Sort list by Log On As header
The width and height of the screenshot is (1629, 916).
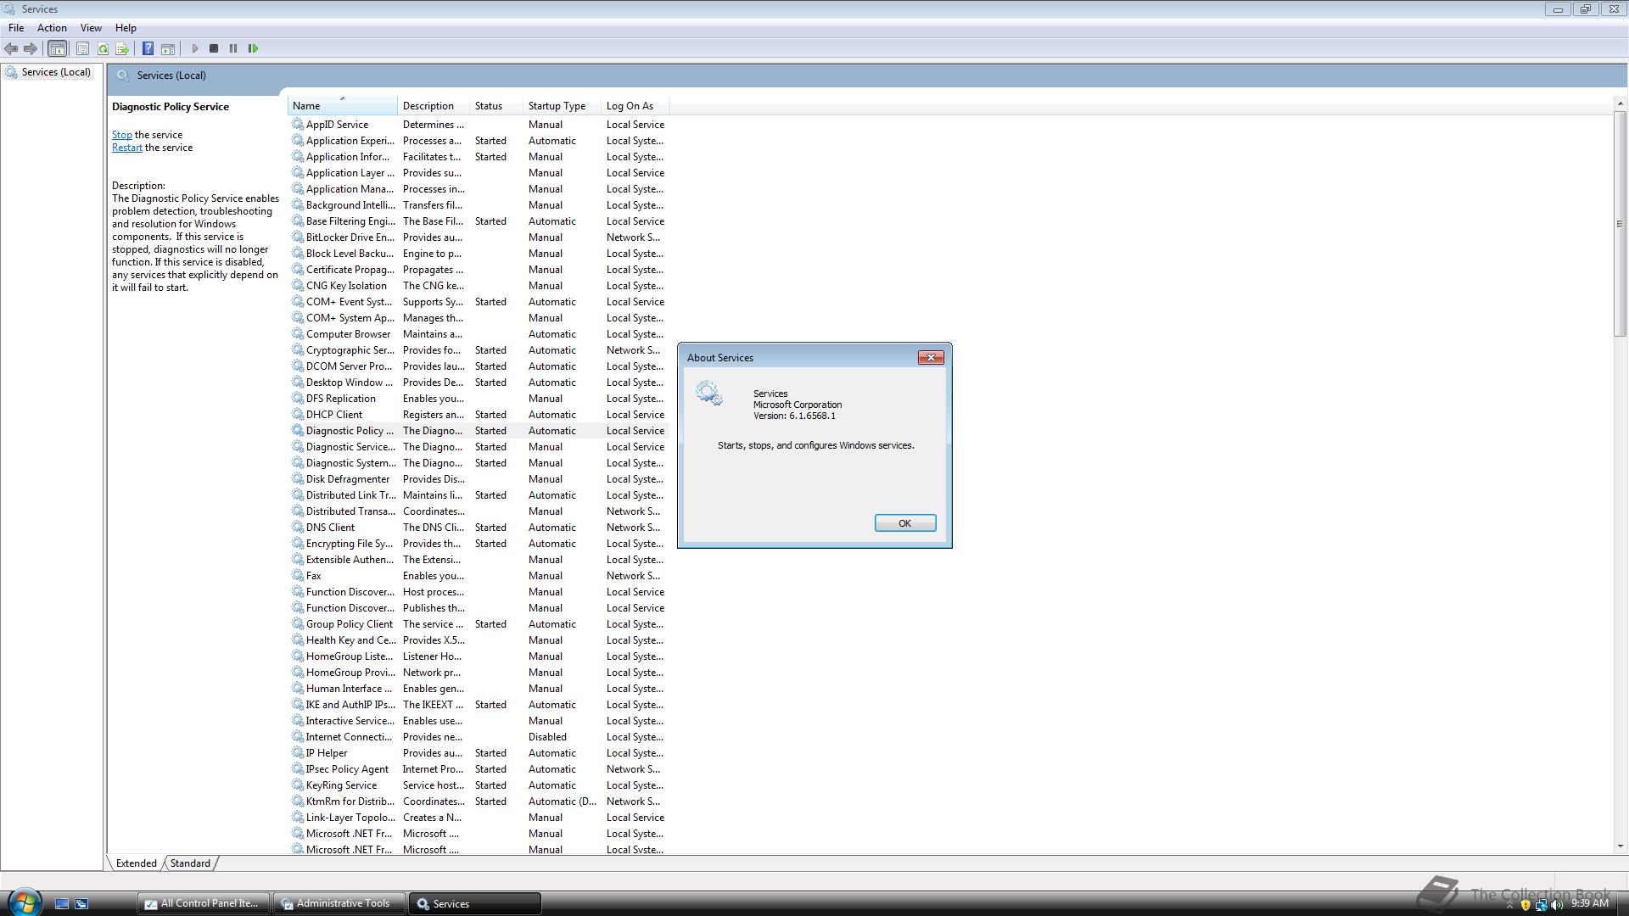(635, 106)
